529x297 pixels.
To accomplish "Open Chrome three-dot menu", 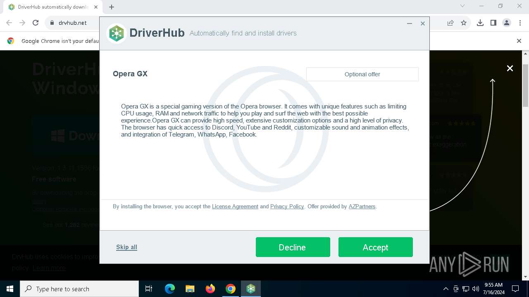I will 520,23.
